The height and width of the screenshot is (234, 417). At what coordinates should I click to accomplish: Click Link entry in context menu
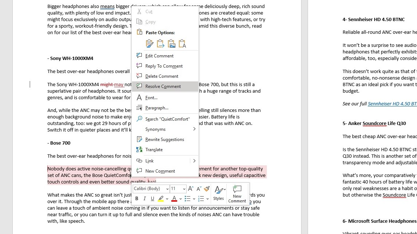(161, 161)
